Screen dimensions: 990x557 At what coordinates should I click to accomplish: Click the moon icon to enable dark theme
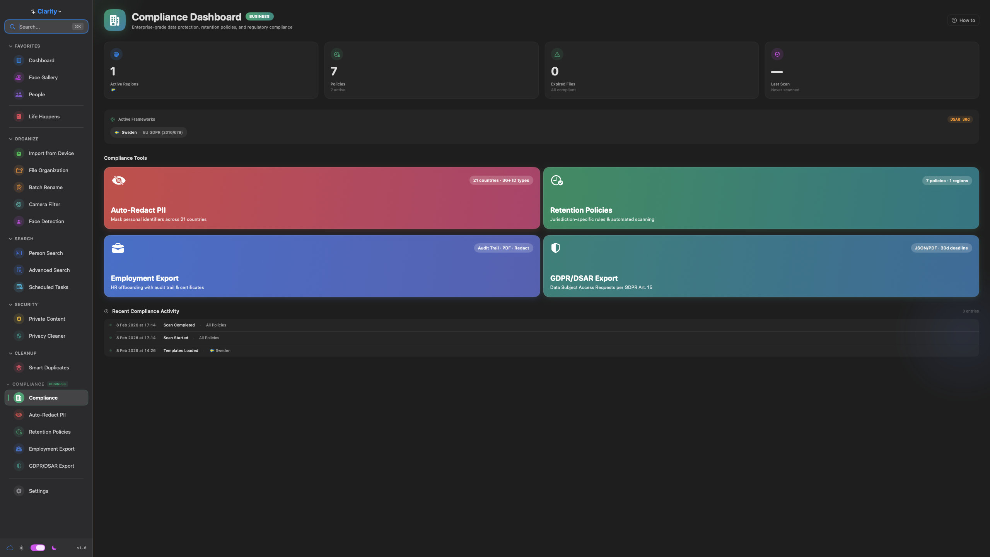coord(53,547)
